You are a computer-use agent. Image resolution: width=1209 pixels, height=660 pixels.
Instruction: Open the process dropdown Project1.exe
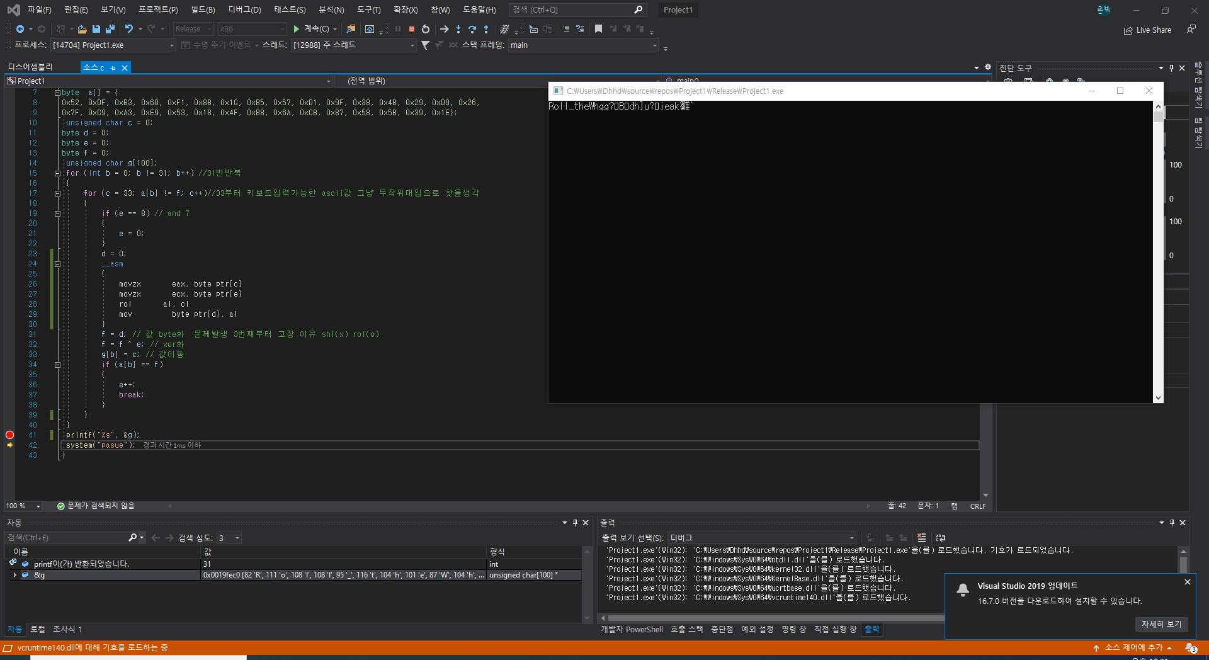112,45
